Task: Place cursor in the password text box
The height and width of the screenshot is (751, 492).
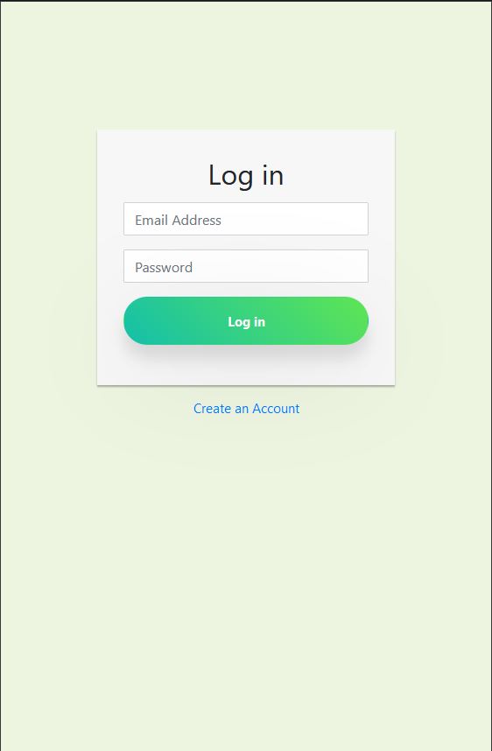Action: point(246,266)
